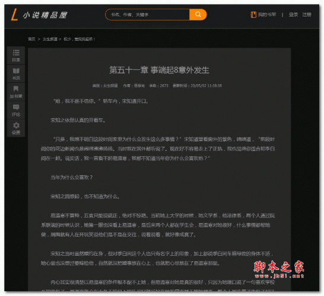Click the 小说精品屋 site logo
The height and width of the screenshot is (296, 324).
39,15
